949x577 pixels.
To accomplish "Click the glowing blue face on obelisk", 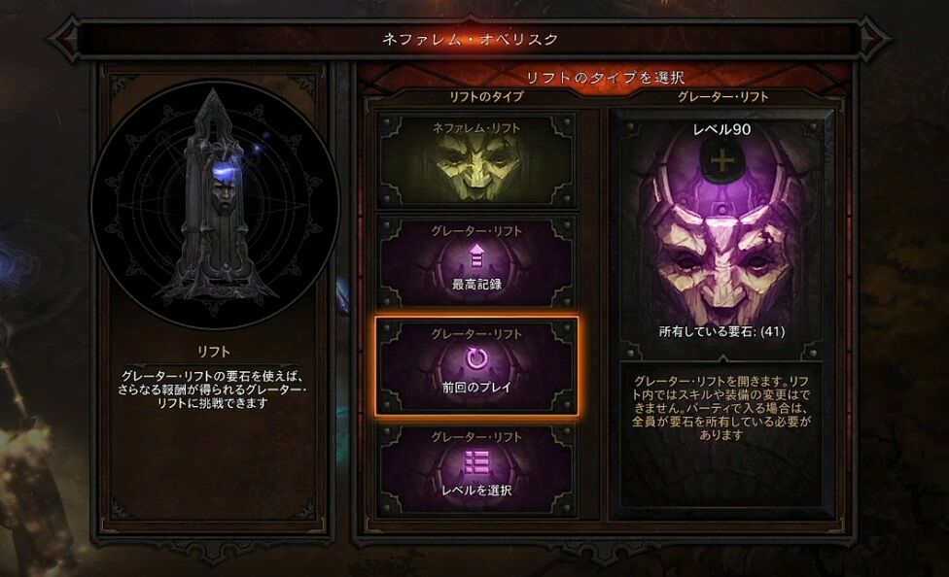I will (x=224, y=187).
